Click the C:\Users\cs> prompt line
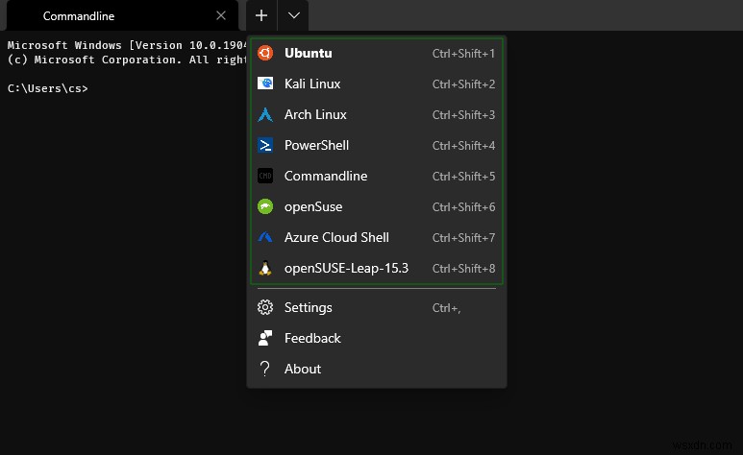Viewport: 743px width, 455px height. point(48,88)
